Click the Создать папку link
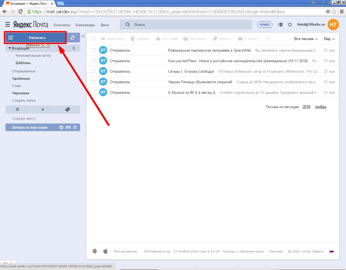Screen dimensions: 346x270 (x=24, y=101)
